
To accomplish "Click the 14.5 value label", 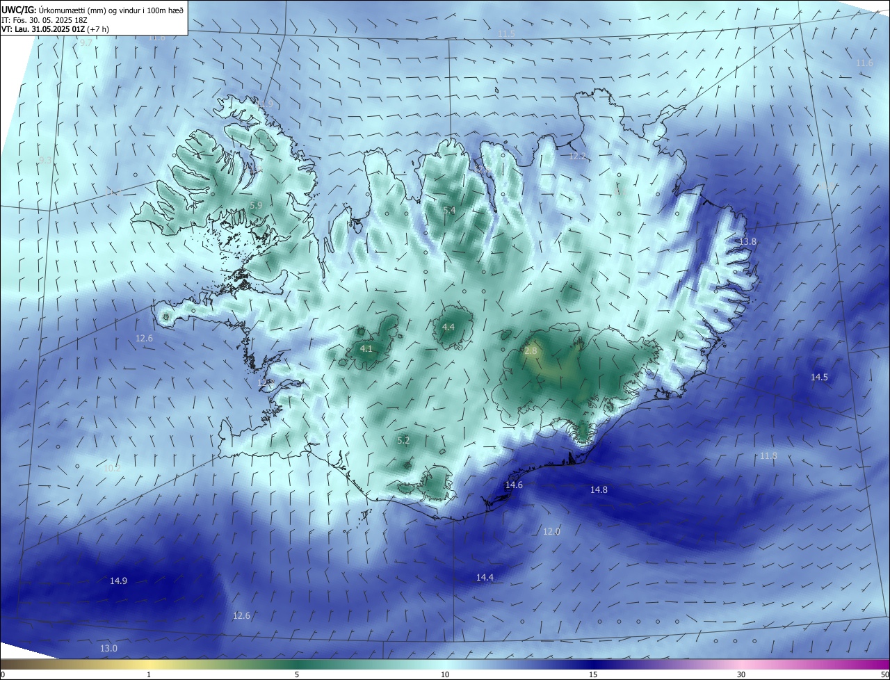I will [x=819, y=377].
